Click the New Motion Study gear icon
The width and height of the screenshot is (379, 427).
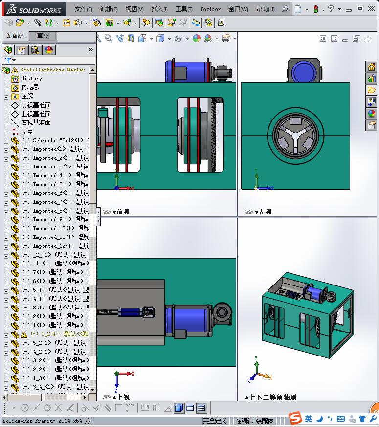click(146, 23)
